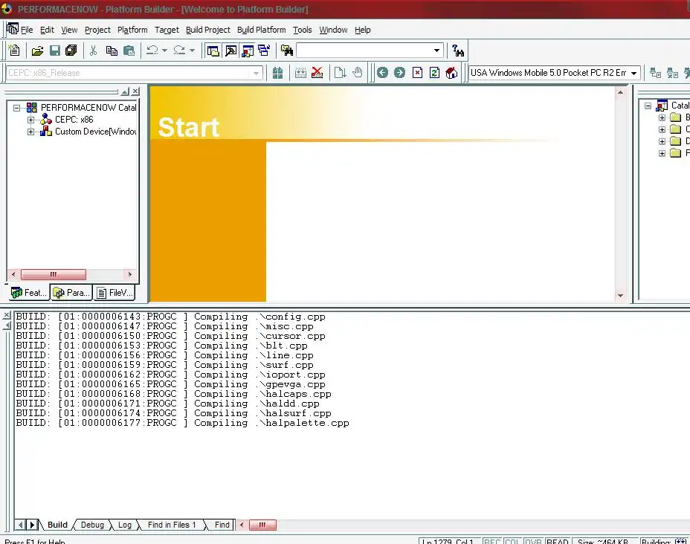Click the Window List toolbar icon
The width and height of the screenshot is (690, 544).
(x=265, y=51)
